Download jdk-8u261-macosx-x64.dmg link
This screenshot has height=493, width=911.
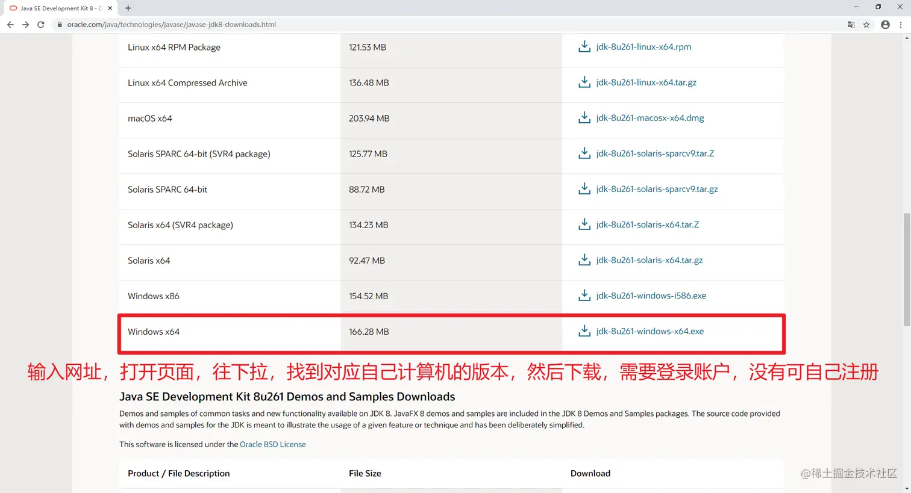pyautogui.click(x=650, y=118)
